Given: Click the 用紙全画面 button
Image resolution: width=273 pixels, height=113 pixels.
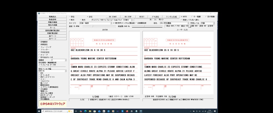Looking at the screenshot, I should 53,22.
